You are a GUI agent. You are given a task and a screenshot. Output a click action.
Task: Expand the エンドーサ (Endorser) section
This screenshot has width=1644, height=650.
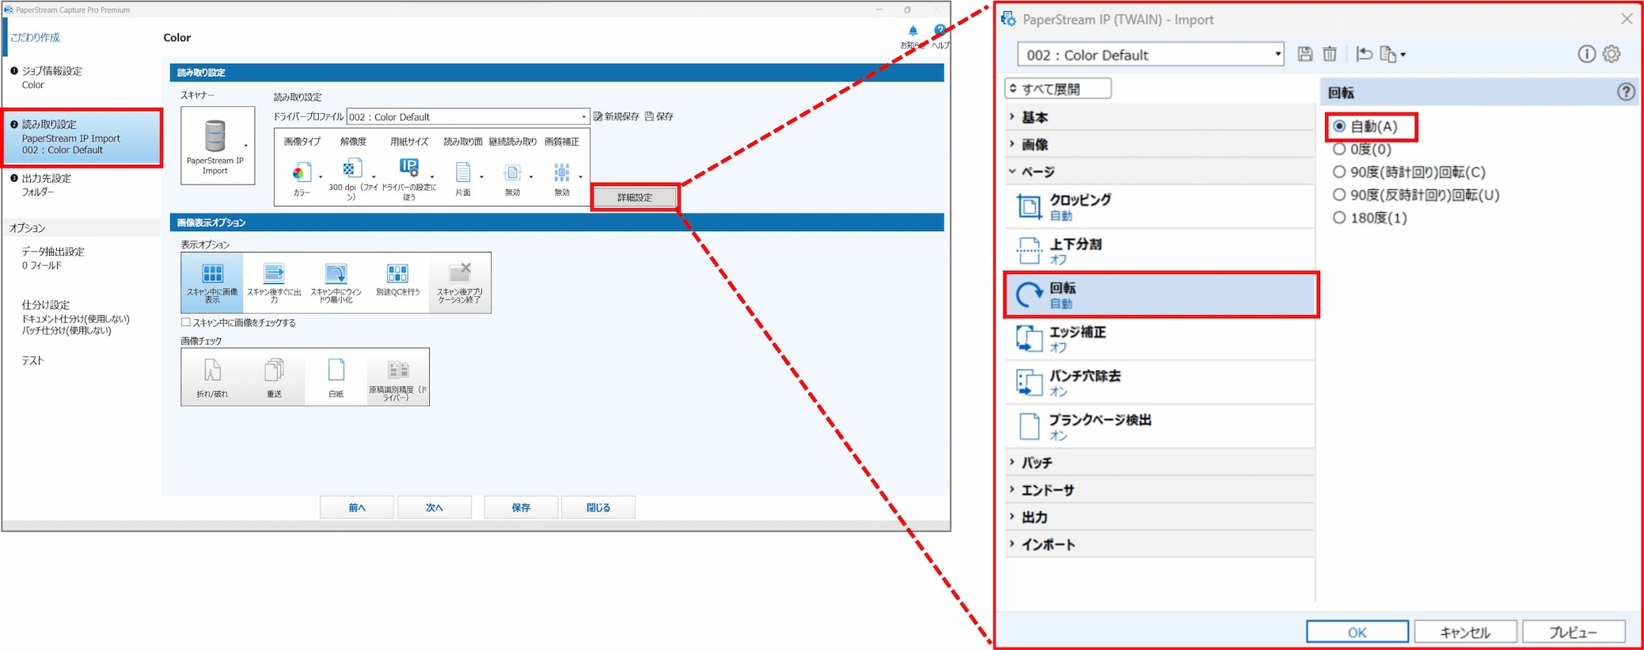[x=1046, y=490]
